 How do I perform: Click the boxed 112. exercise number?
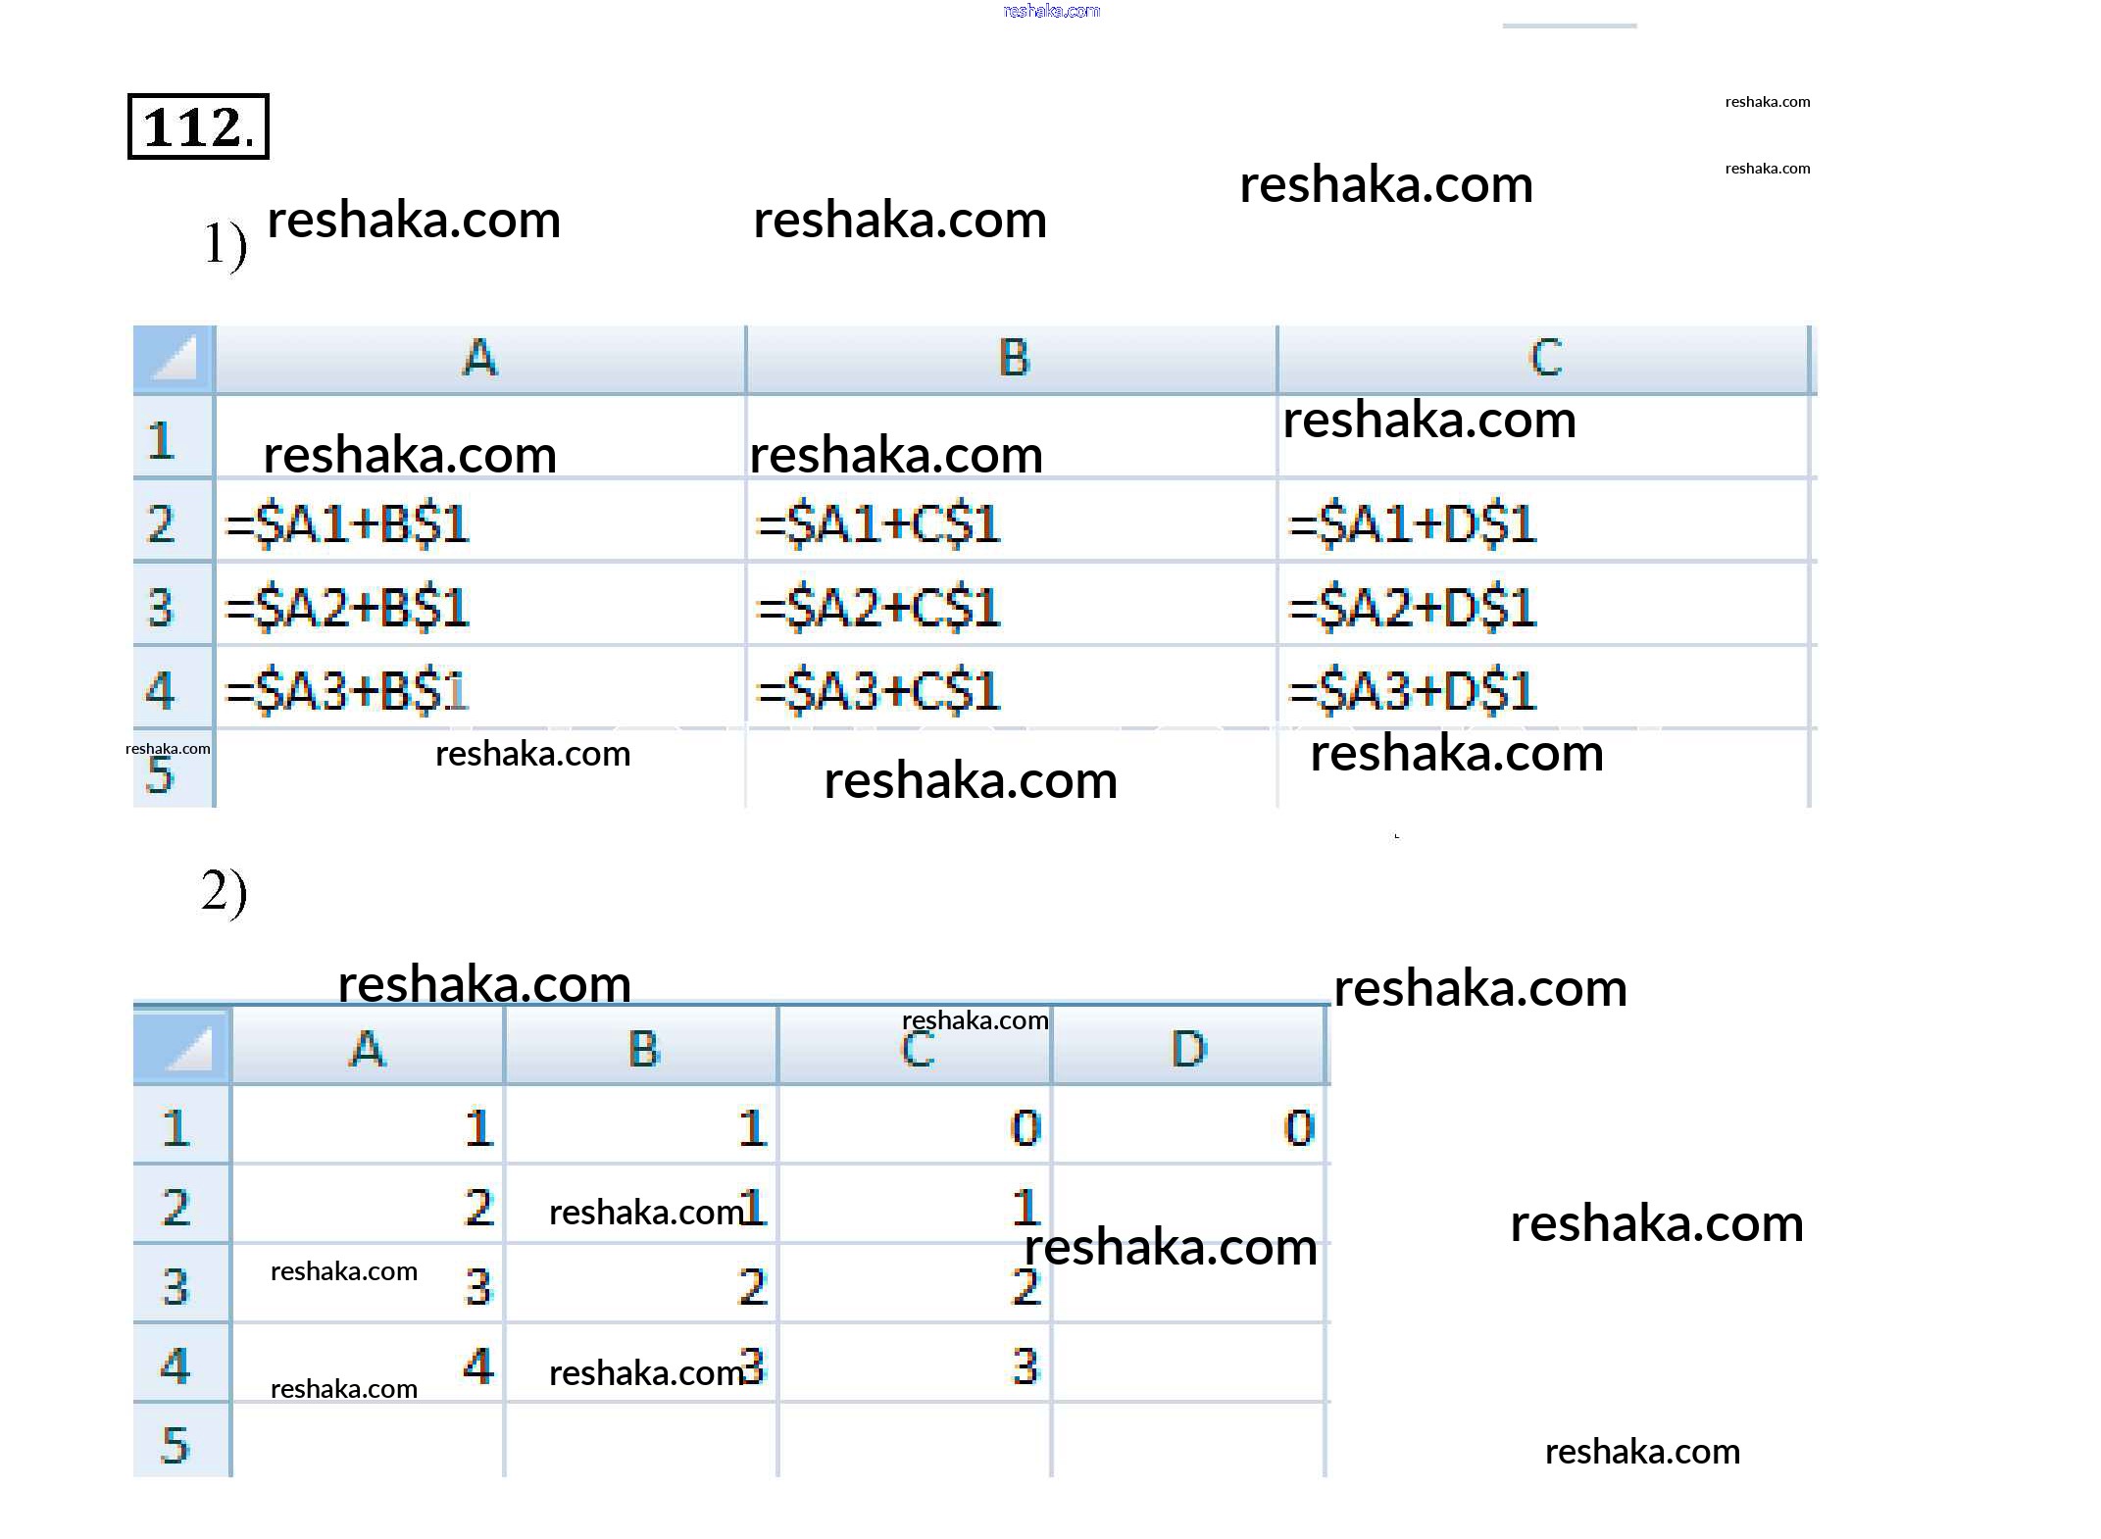198,126
